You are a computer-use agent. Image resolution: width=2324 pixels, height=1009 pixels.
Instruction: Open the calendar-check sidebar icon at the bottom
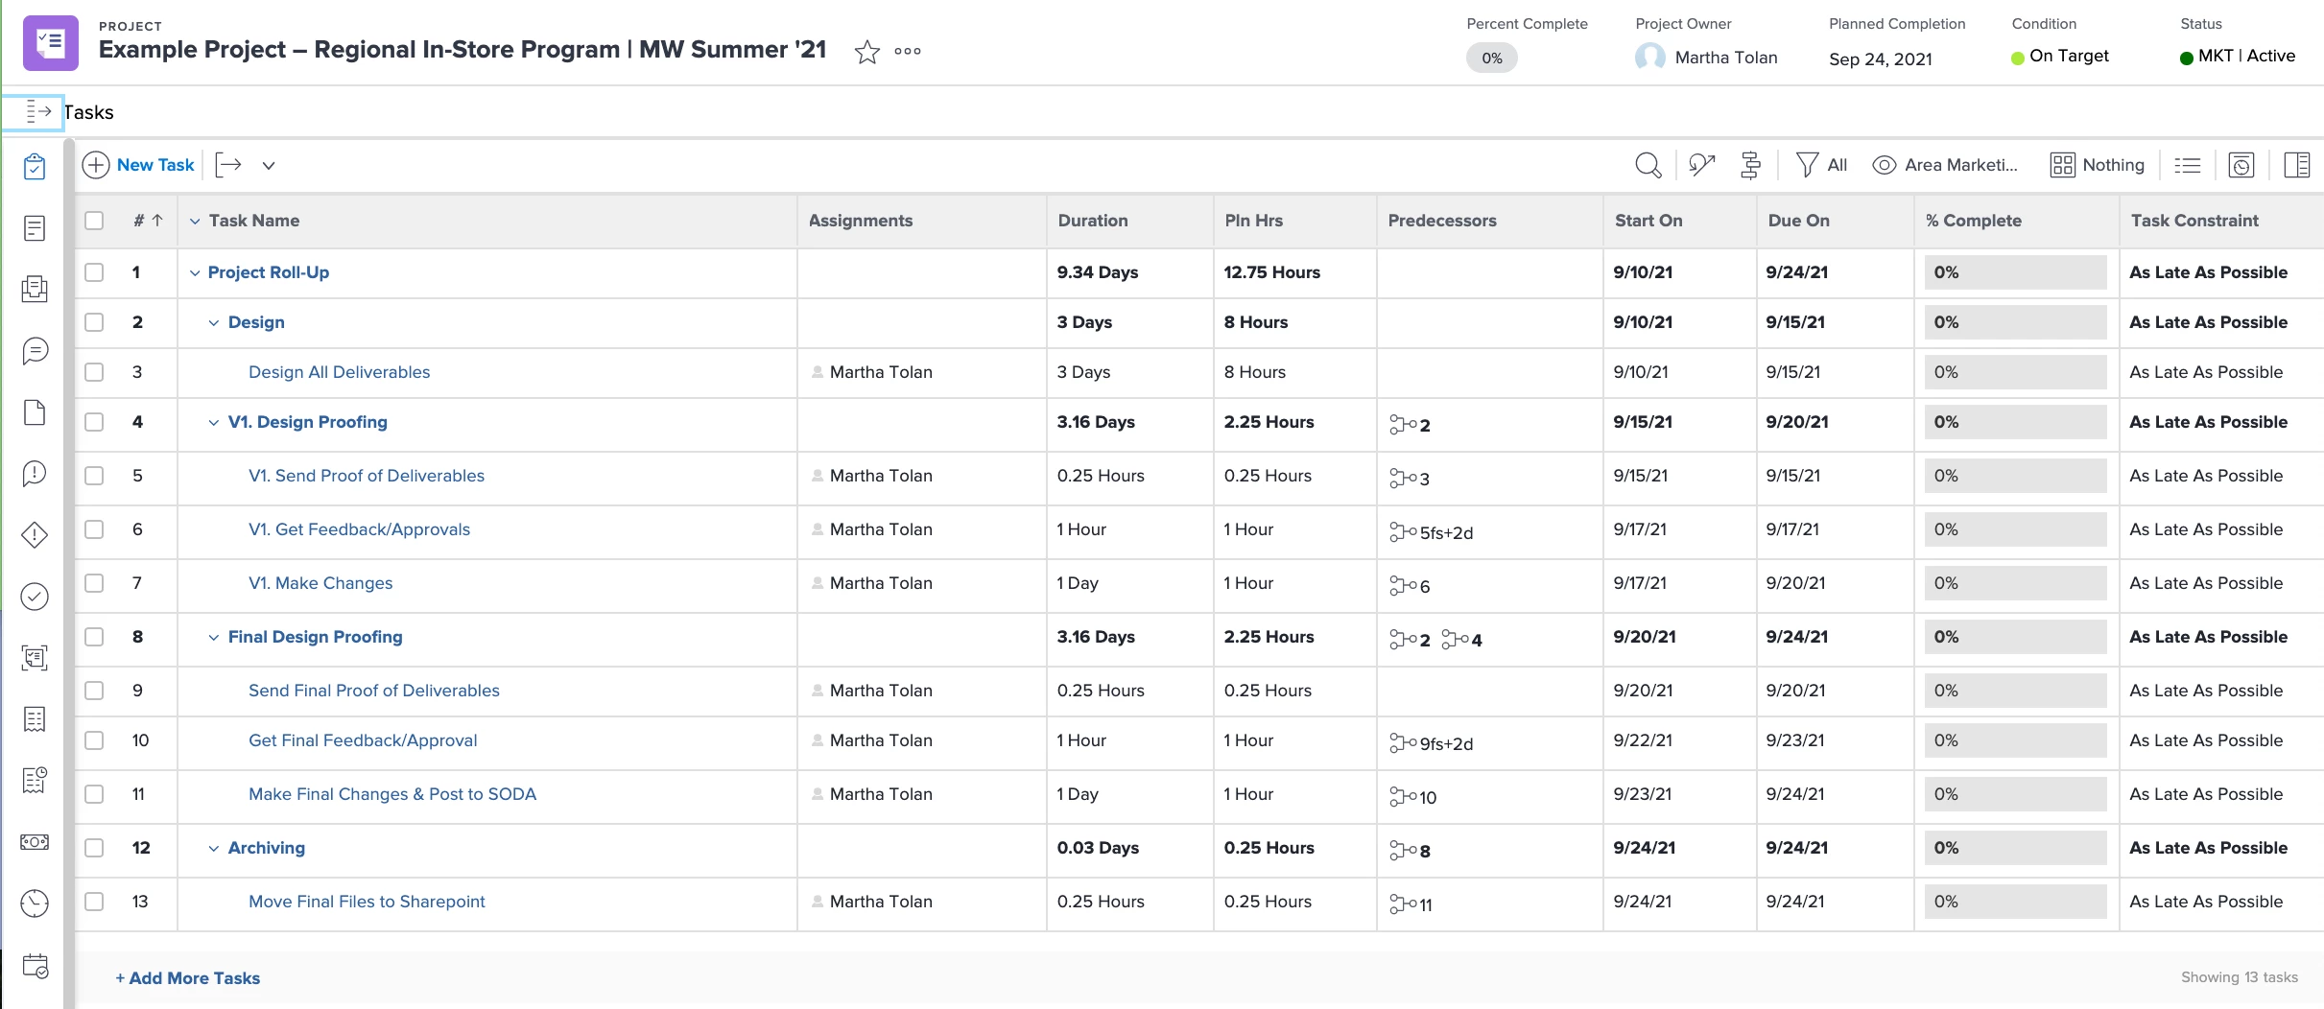(x=35, y=966)
